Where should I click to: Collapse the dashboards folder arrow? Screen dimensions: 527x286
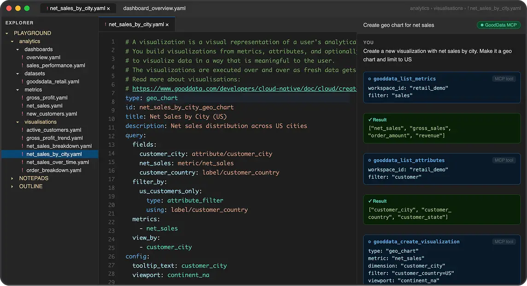point(18,49)
